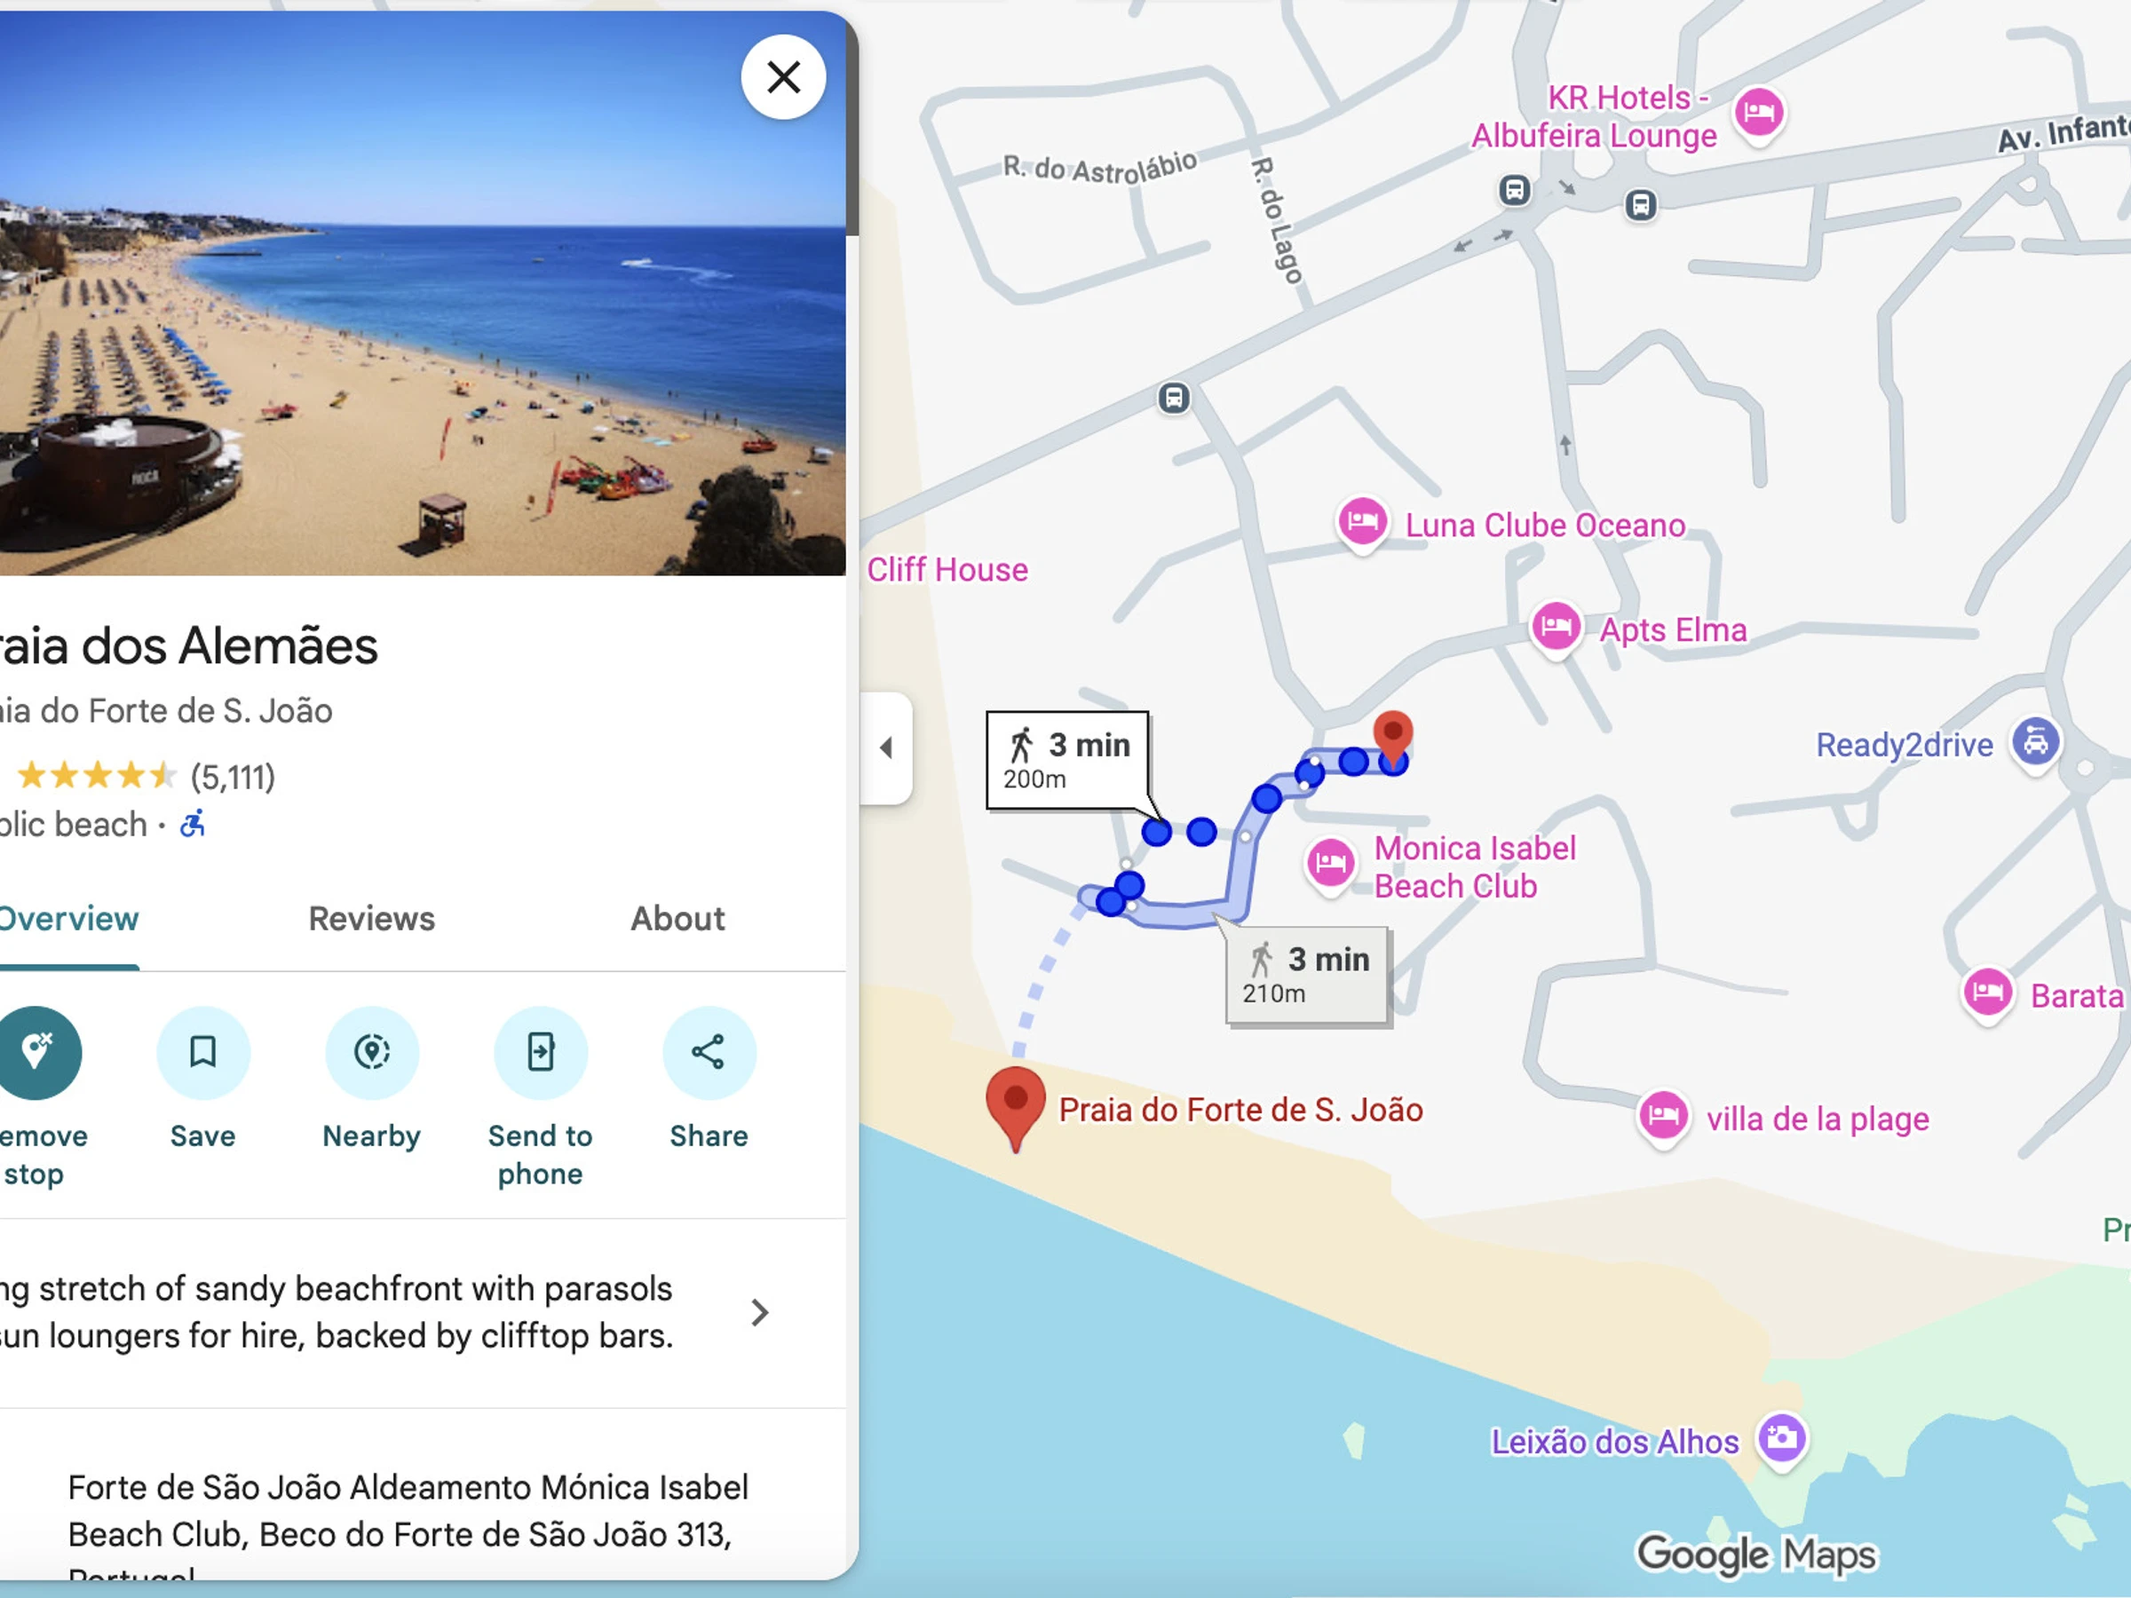
Task: Click Send to phone icon
Action: [x=541, y=1052]
